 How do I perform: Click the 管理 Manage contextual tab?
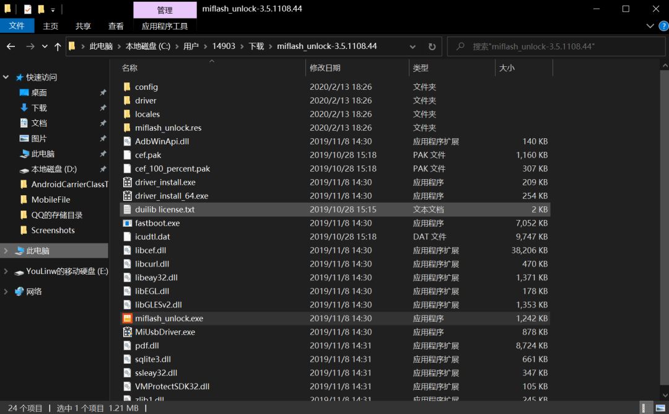coord(165,11)
